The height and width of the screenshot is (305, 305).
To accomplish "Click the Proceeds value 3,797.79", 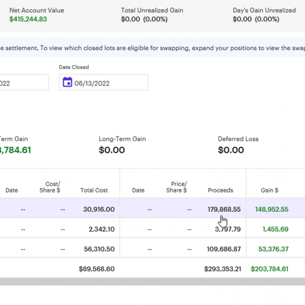I will tap(228, 229).
